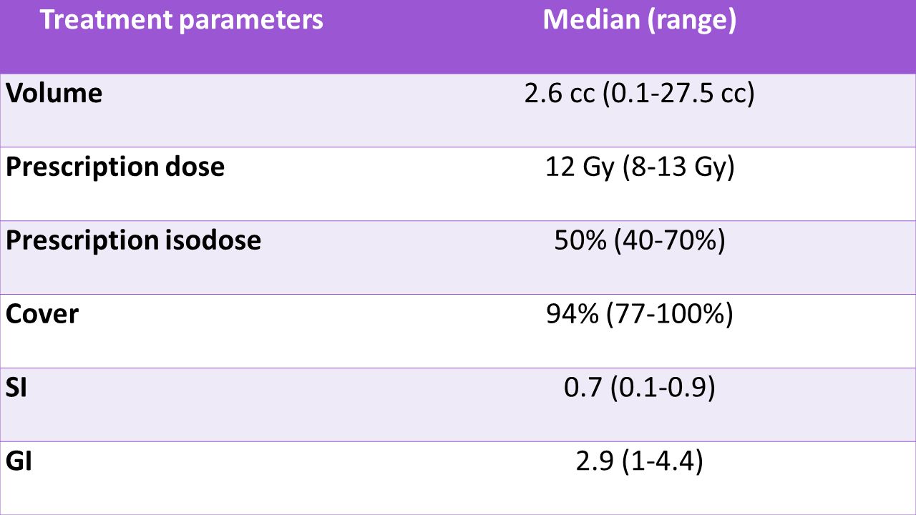Click the word Median in header
The width and height of the screenshot is (916, 515).
[590, 20]
